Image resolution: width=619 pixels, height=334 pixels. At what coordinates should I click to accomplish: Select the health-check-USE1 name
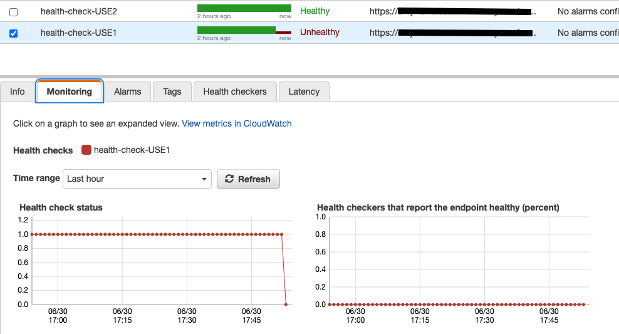click(x=78, y=33)
